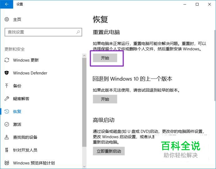Open Windows 更新 settings
Screen dimensions: 216x169
pos(26,60)
